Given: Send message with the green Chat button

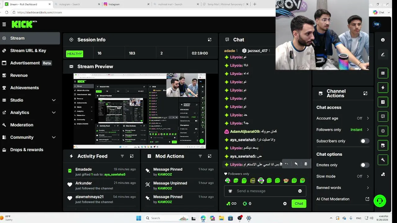Looking at the screenshot, I should (299, 203).
